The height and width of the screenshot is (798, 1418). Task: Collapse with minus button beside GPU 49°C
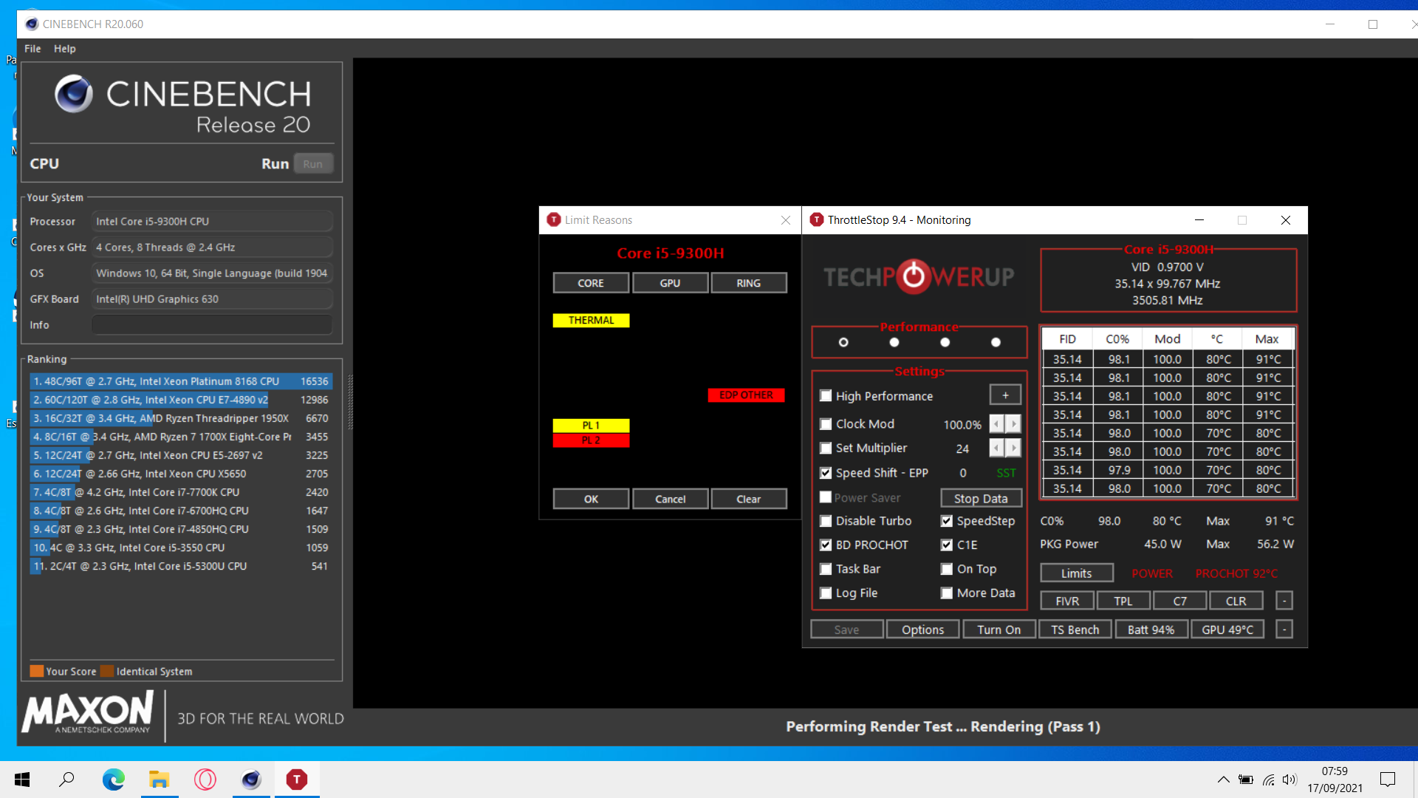(1284, 630)
